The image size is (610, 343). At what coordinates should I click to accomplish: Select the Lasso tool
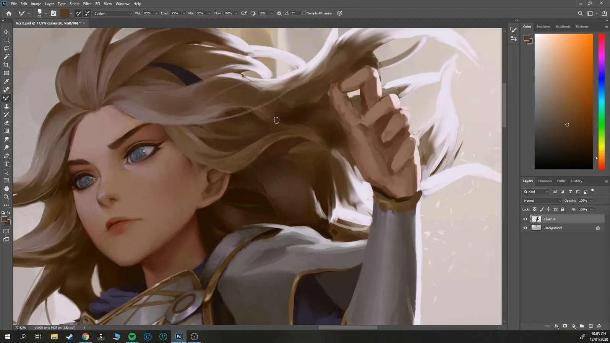pos(6,49)
